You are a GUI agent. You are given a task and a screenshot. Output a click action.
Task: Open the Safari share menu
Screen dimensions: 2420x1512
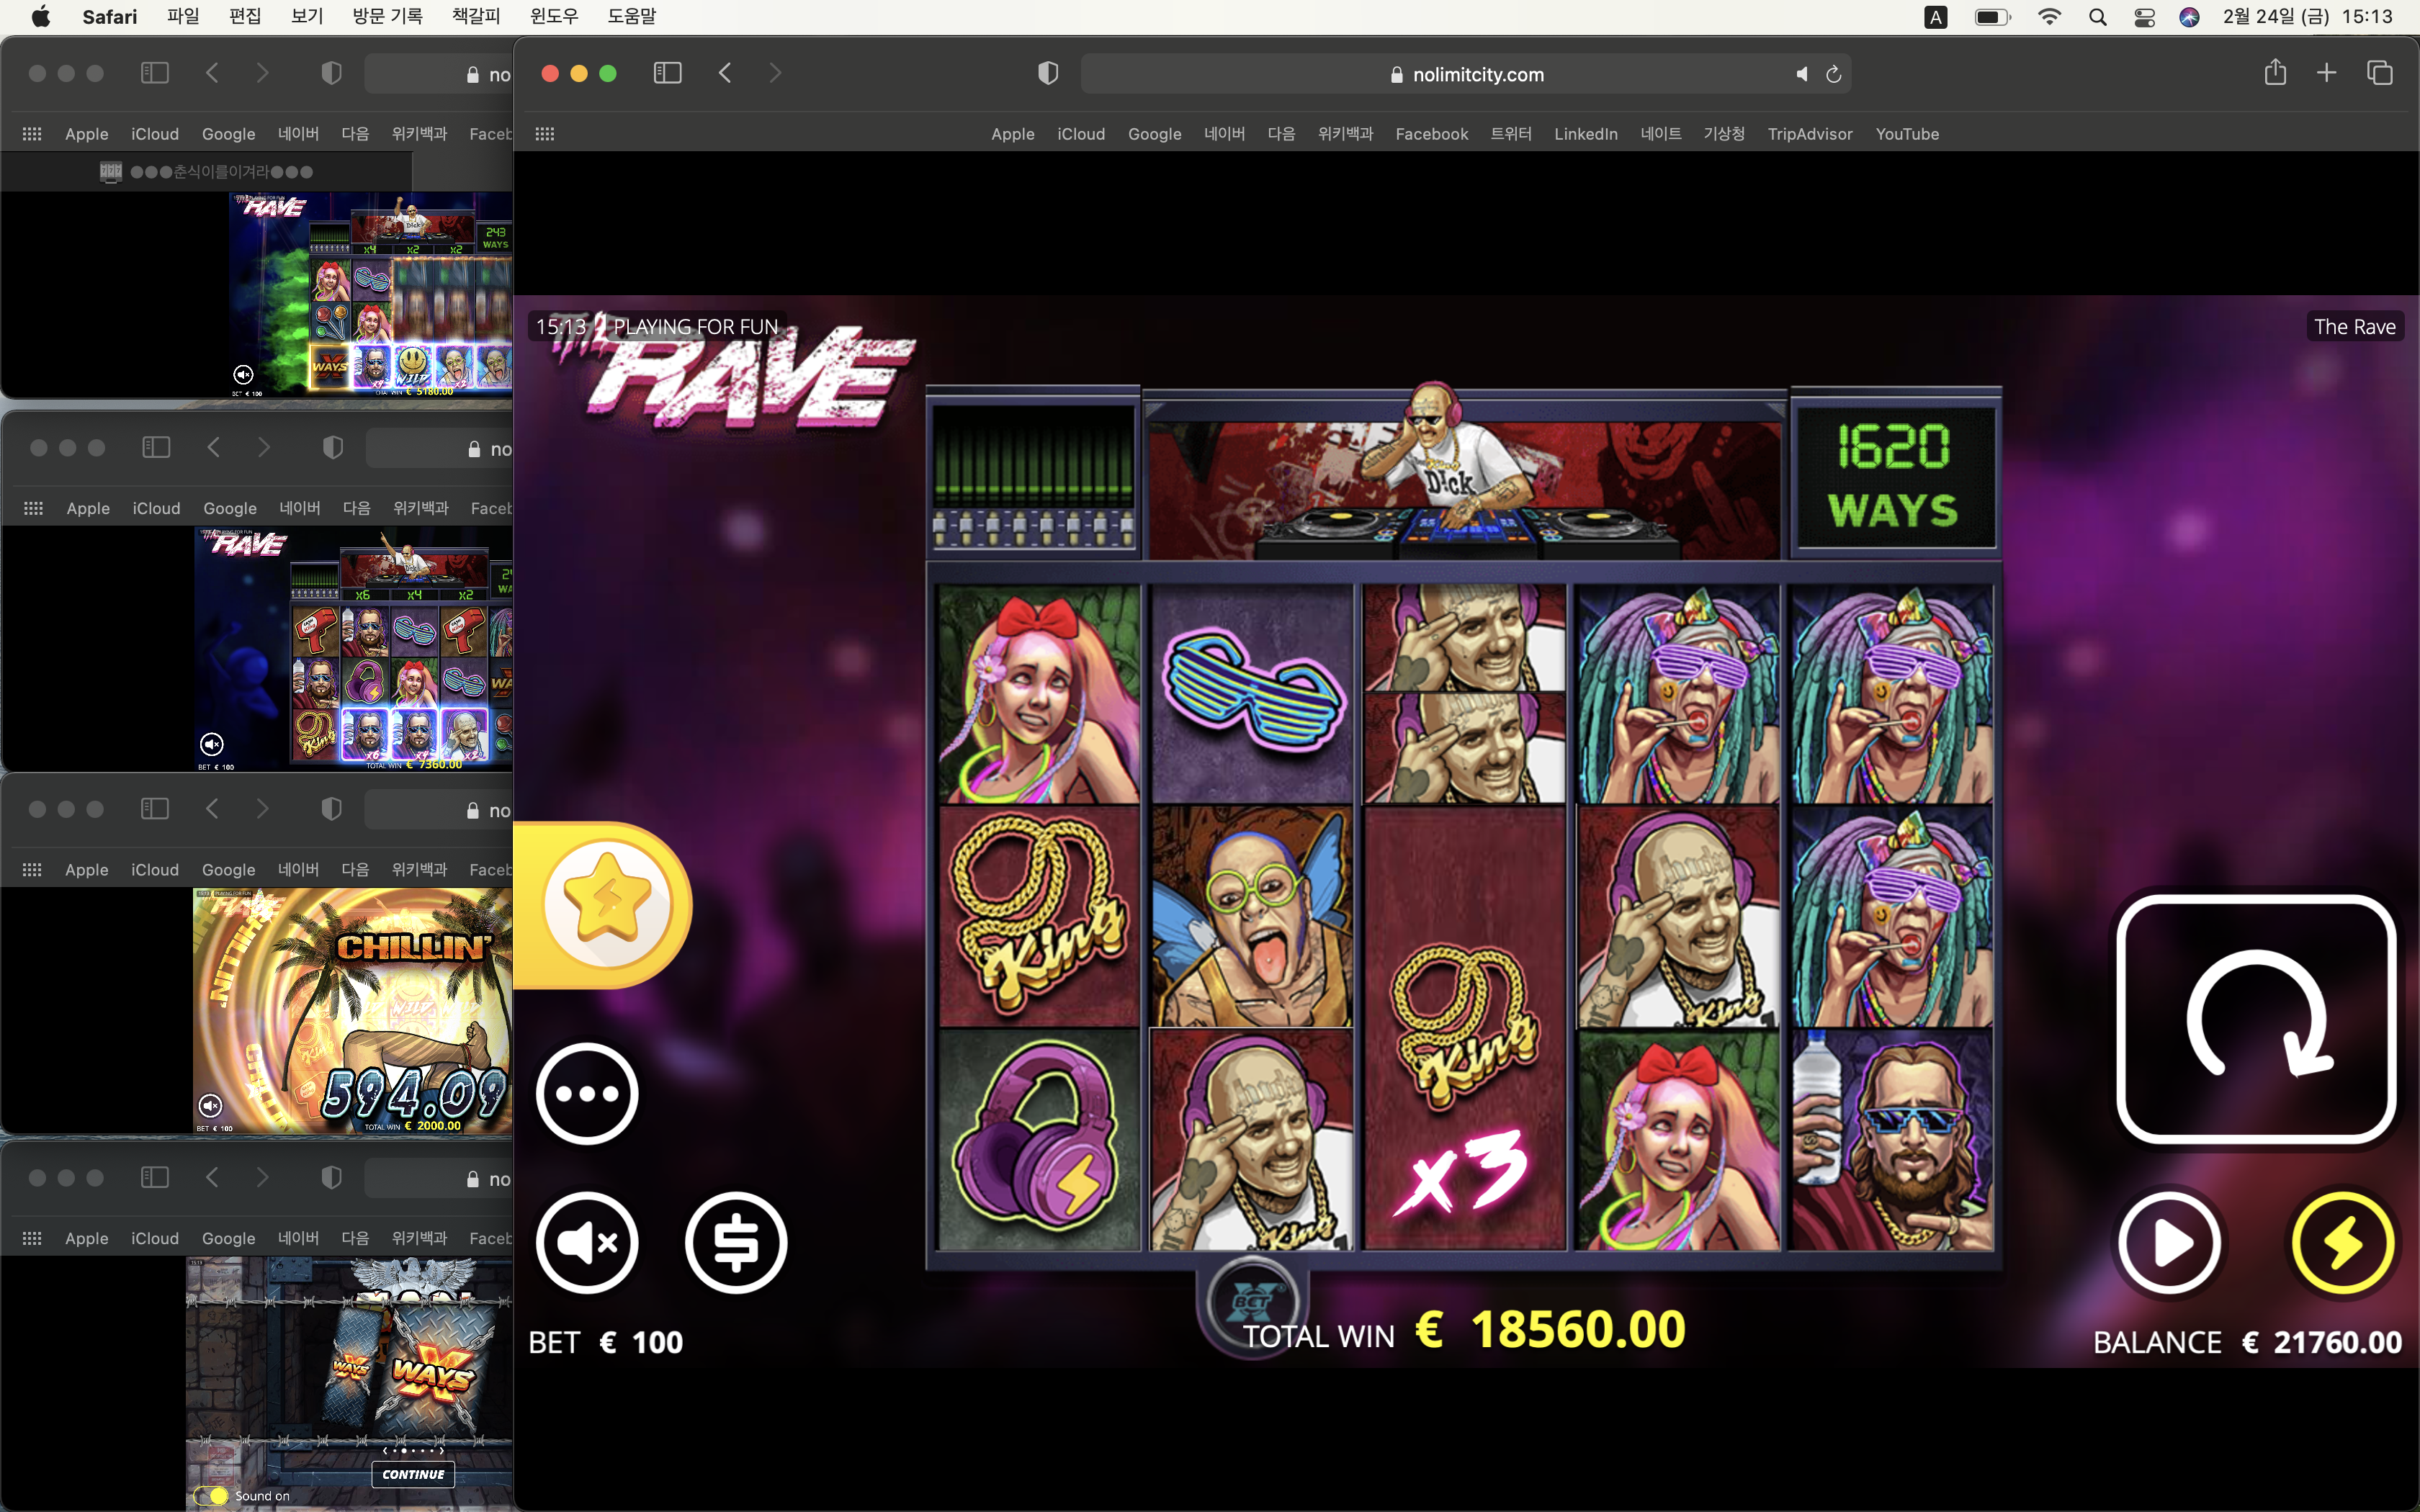[2275, 72]
